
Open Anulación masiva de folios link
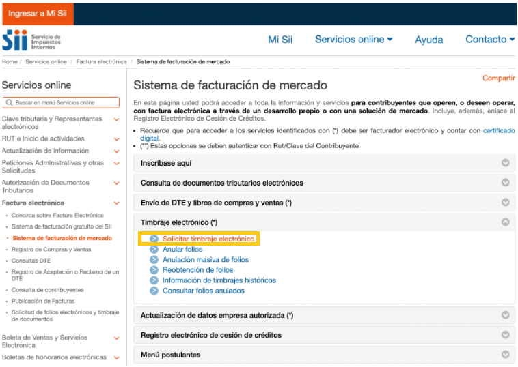click(206, 259)
